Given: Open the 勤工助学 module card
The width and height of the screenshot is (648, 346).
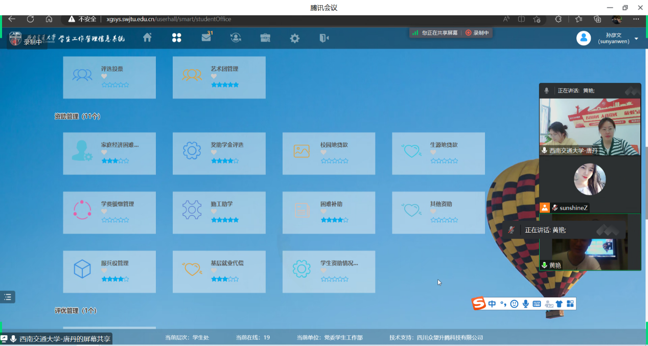Looking at the screenshot, I should (219, 212).
